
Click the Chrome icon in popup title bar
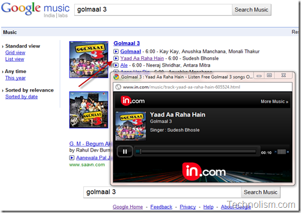point(116,77)
